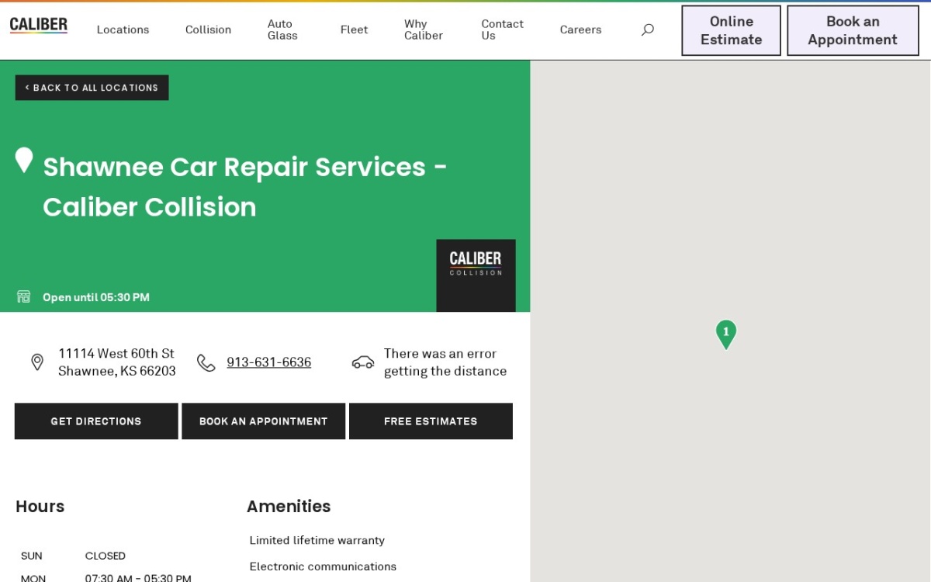This screenshot has width=931, height=582.
Task: Click the distance error message
Action: [x=445, y=362]
